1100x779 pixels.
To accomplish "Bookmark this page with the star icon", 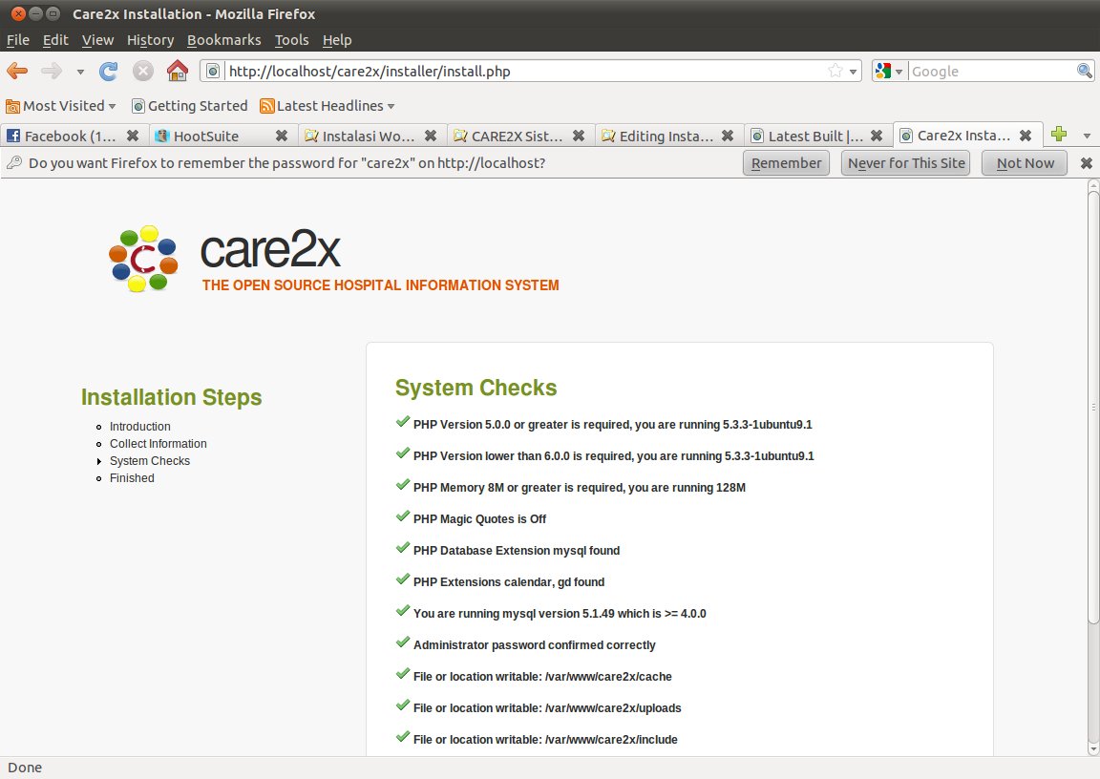I will click(835, 71).
